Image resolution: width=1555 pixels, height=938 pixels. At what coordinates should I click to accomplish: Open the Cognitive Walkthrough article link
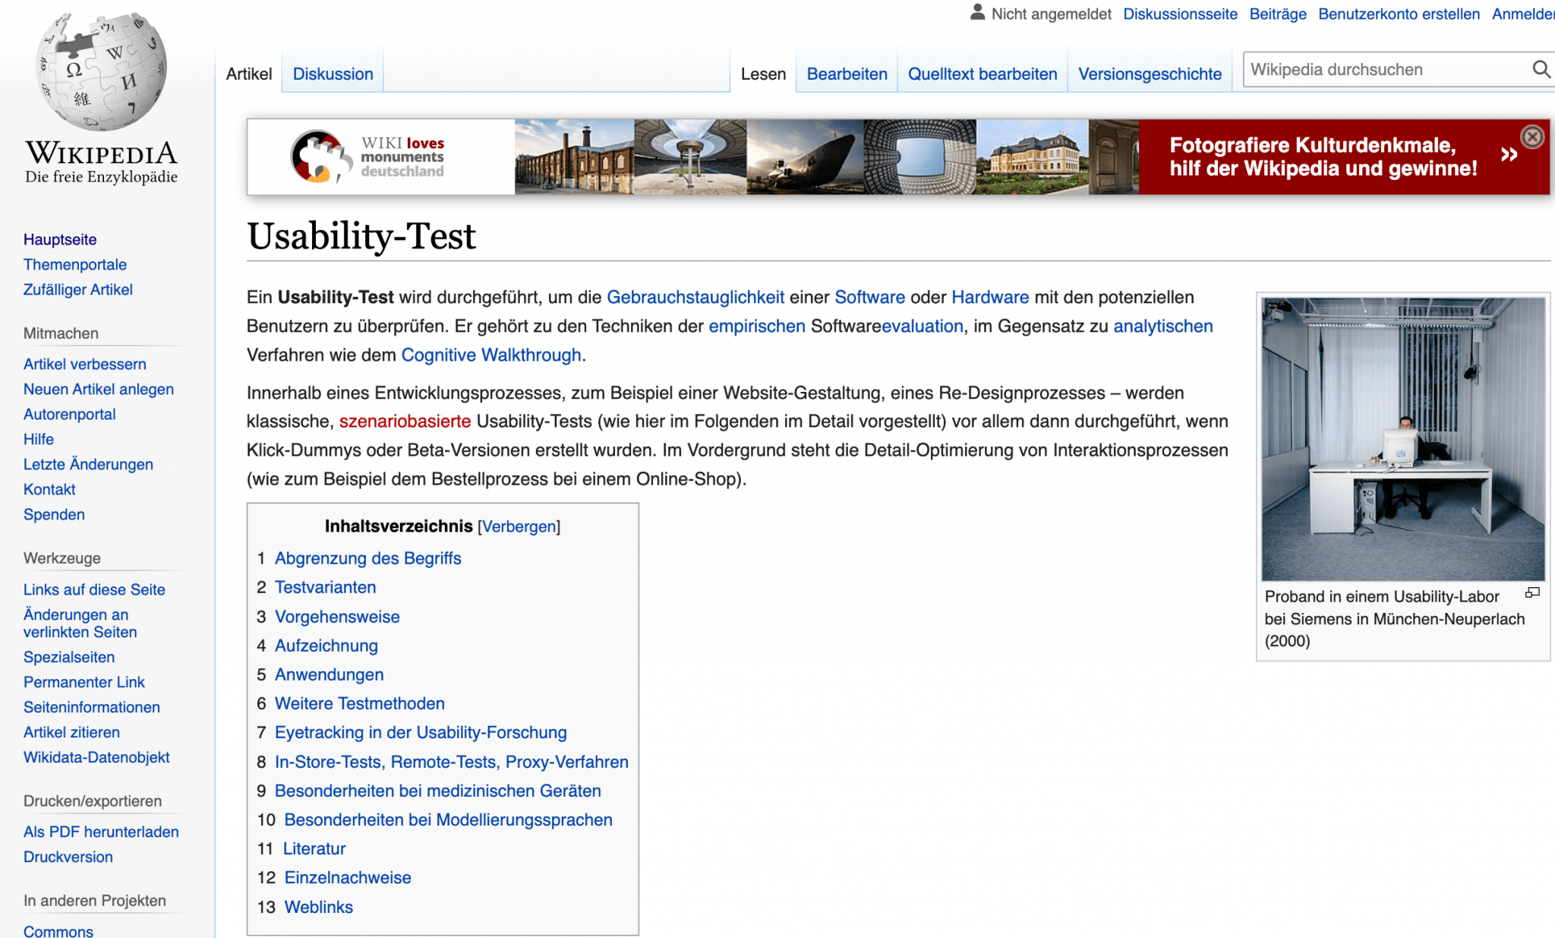pyautogui.click(x=490, y=355)
